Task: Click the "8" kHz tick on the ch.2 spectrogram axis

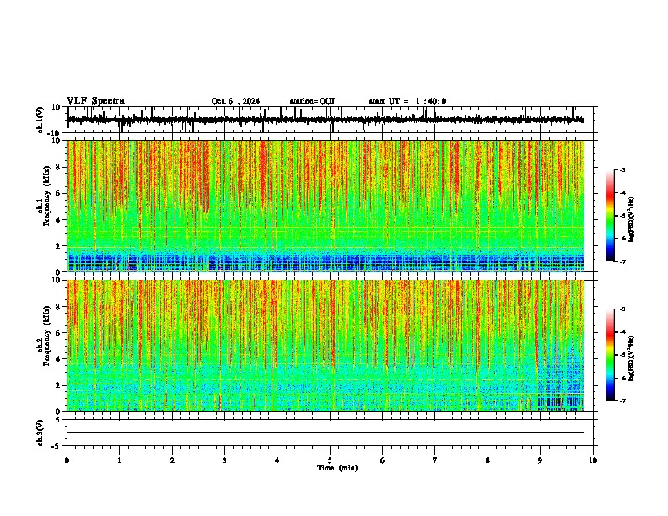Action: (x=59, y=307)
